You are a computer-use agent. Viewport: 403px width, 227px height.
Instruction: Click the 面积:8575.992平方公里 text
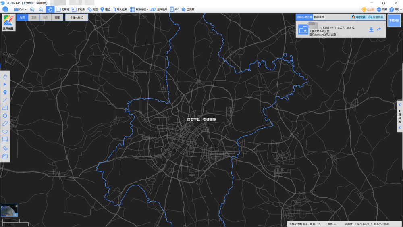pyautogui.click(x=322, y=35)
